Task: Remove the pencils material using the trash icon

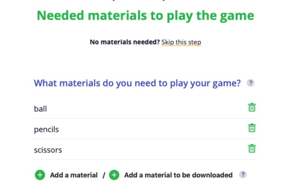Action: click(252, 128)
